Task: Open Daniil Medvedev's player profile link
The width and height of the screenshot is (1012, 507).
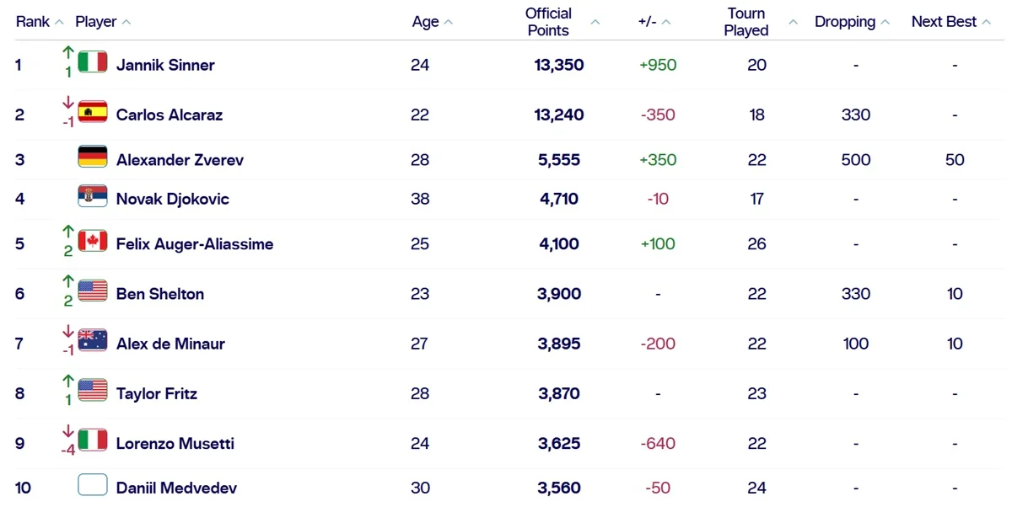Action: point(176,488)
